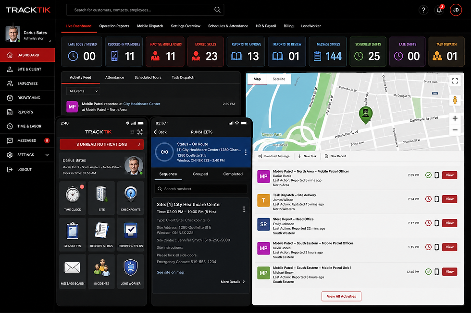
Task: Click the top search input field
Action: 145,10
